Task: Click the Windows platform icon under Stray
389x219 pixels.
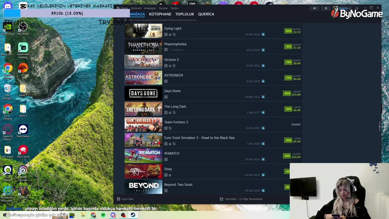Action: coord(166,175)
